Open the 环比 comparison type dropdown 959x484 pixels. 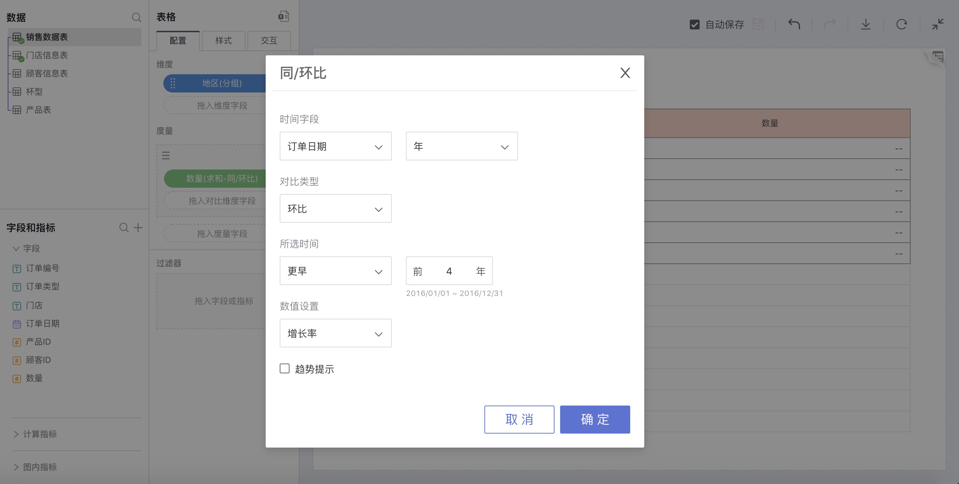335,208
